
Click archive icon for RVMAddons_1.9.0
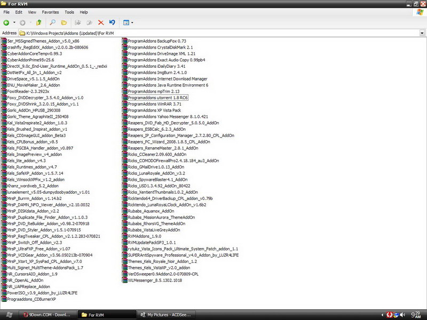[124, 236]
